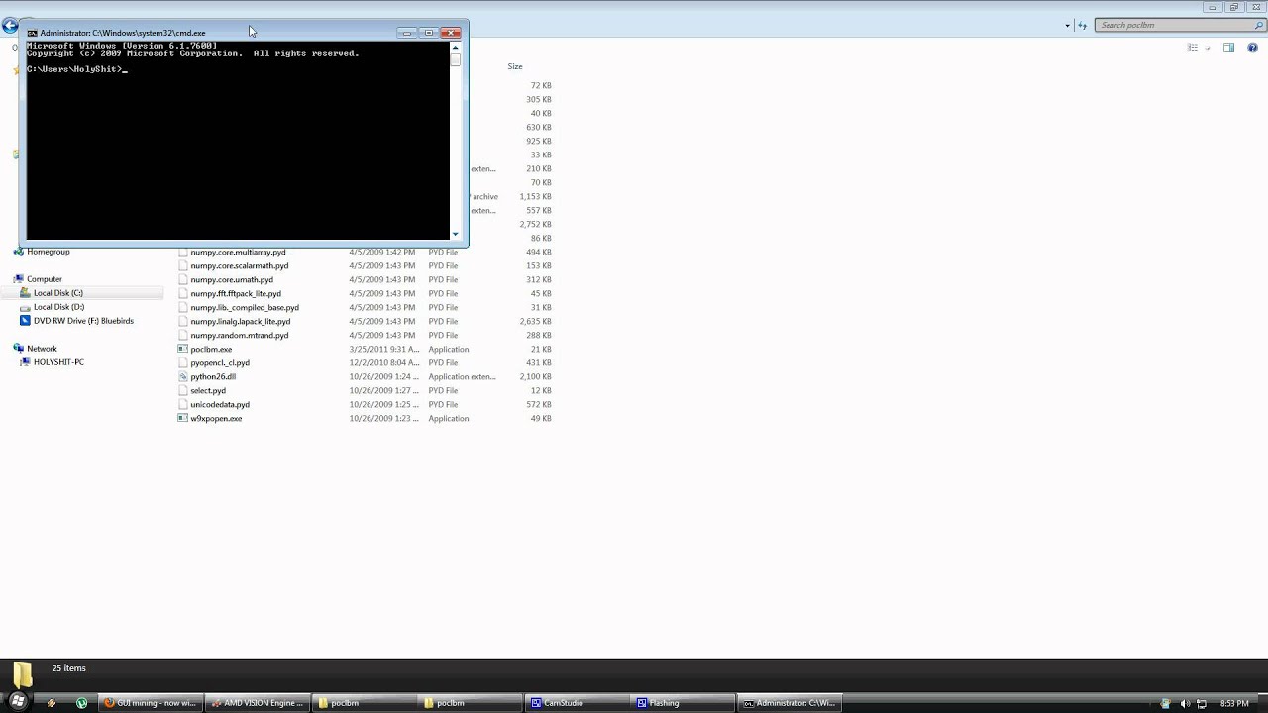Click the HOLYSHIT-PC computer icon

coord(25,362)
